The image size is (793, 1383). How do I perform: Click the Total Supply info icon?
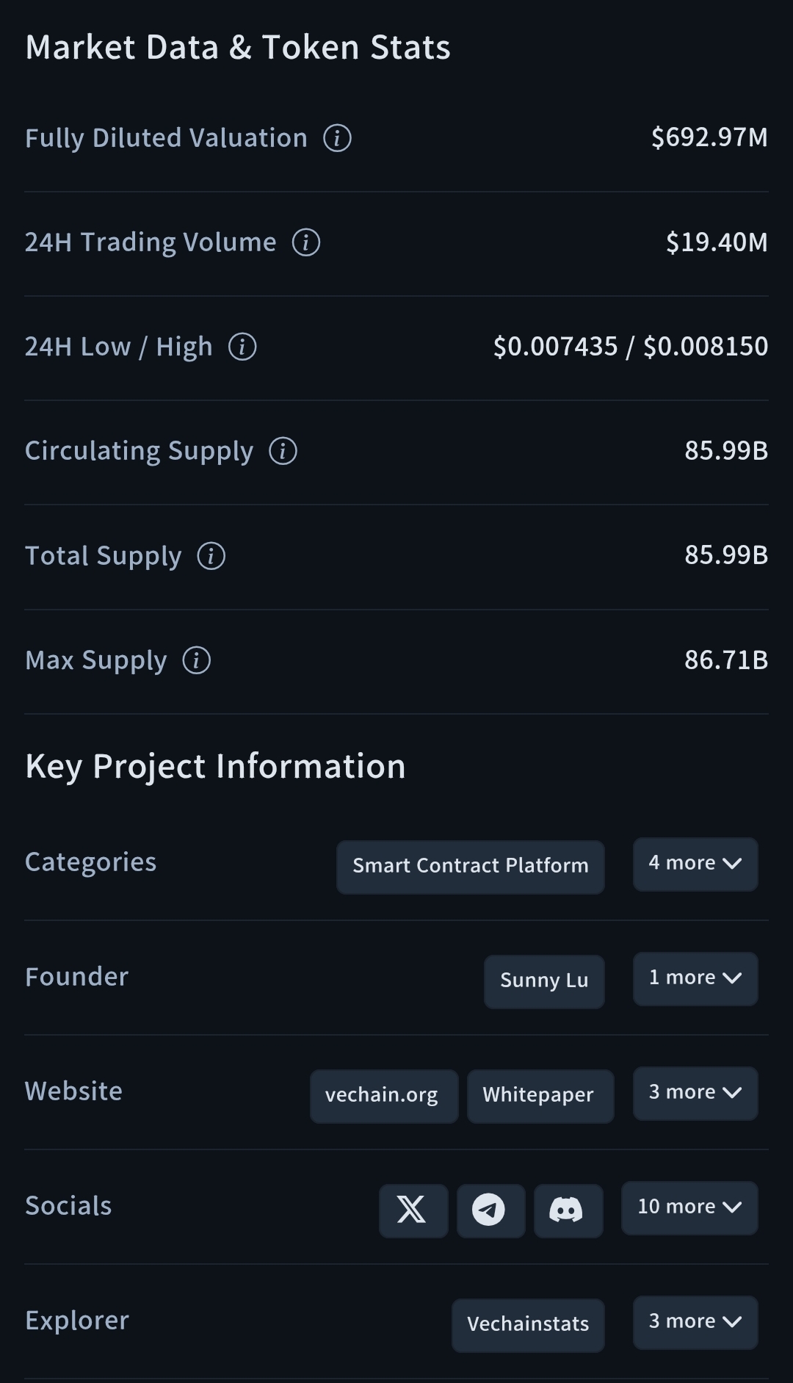click(x=211, y=556)
